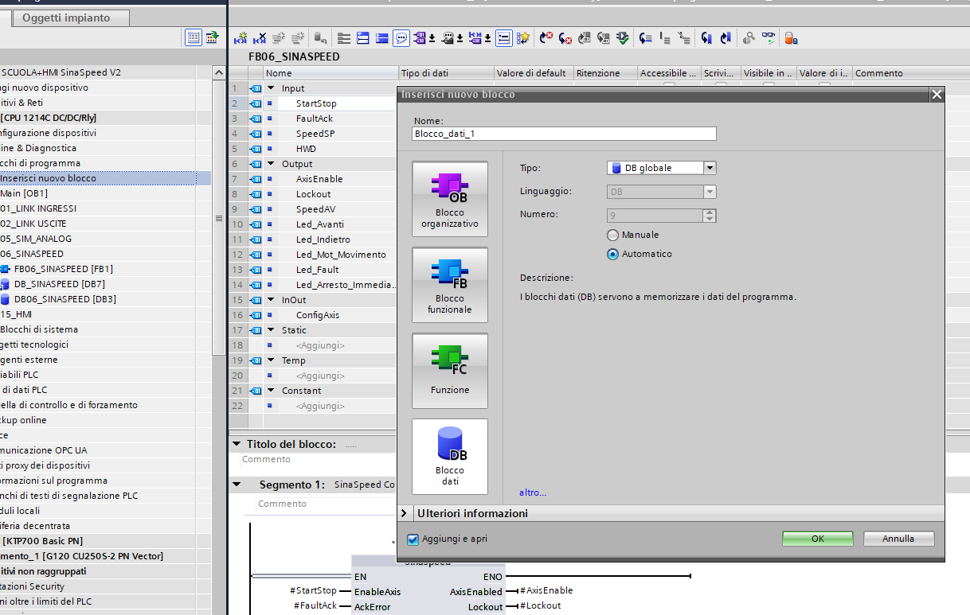Viewport: 970px width, 615px height.
Task: Select the Blocco dati (DB) block type
Action: coord(449,456)
